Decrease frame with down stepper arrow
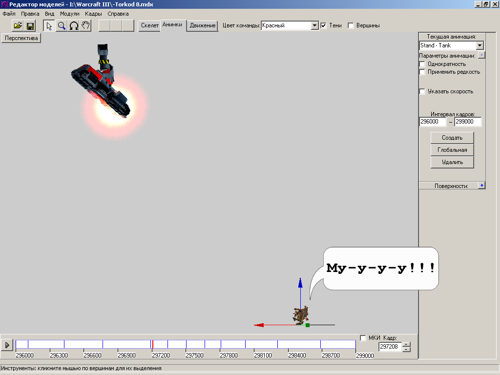Viewport: 500px width, 375px height. 406,349
